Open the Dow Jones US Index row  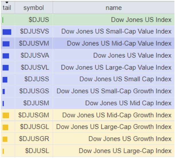(141, 20)
